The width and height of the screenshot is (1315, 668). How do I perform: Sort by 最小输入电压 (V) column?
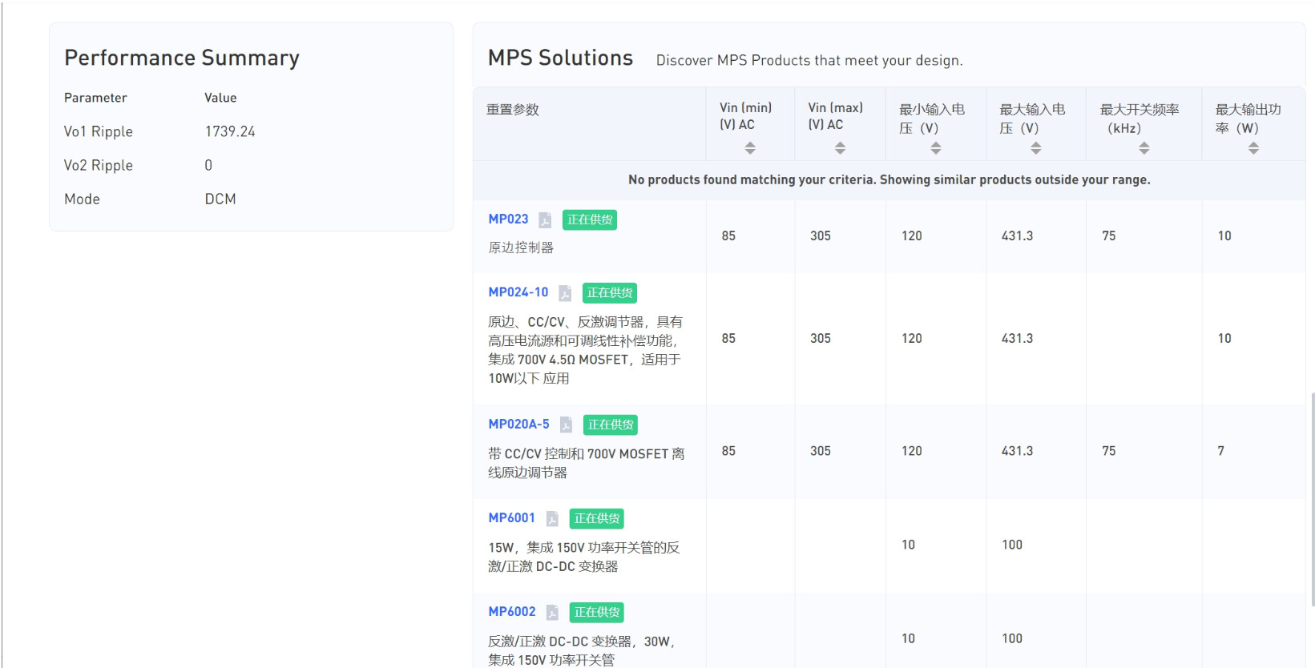click(x=936, y=148)
